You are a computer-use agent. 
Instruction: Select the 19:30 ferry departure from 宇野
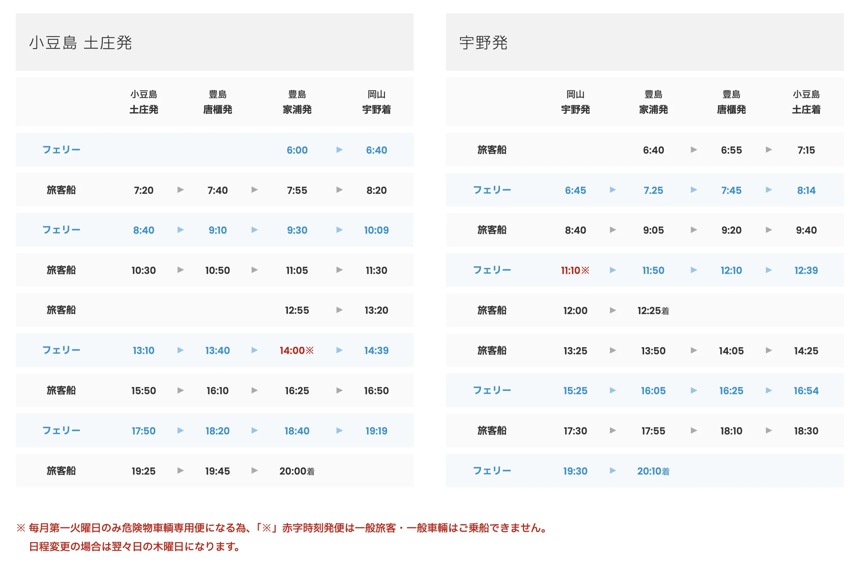[x=575, y=471]
